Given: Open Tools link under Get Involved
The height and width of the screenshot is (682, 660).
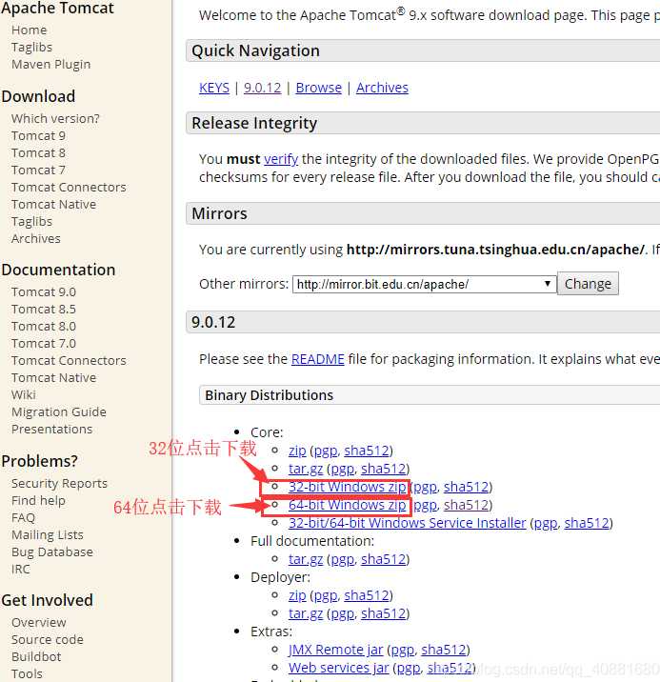Looking at the screenshot, I should 27,673.
